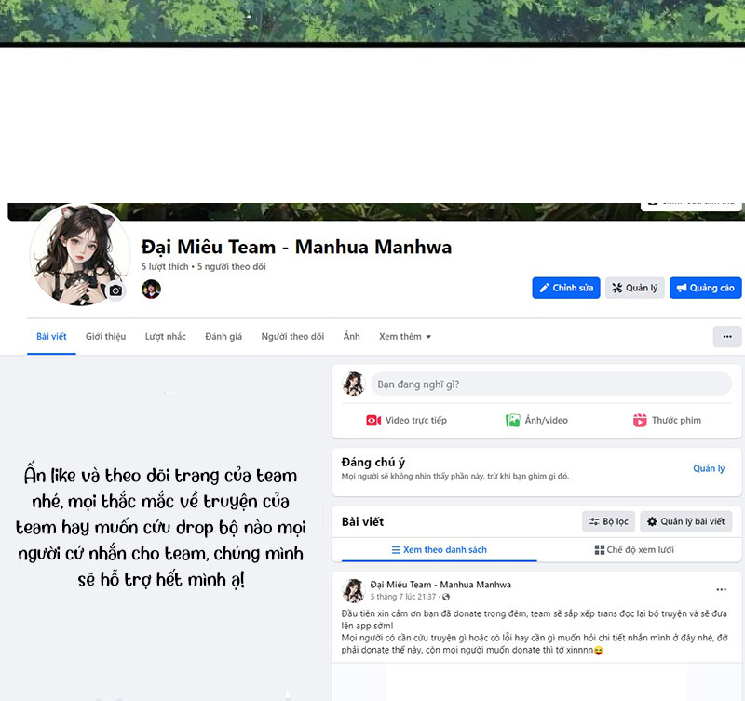Switch to the Bài viết tab

[x=51, y=336]
